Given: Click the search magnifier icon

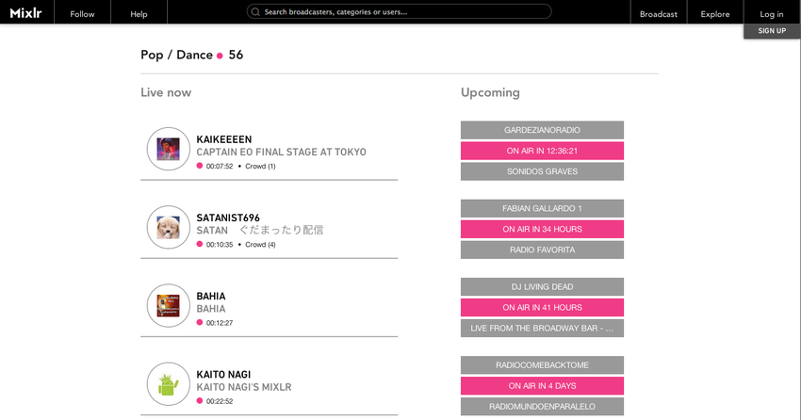Looking at the screenshot, I should pos(255,11).
